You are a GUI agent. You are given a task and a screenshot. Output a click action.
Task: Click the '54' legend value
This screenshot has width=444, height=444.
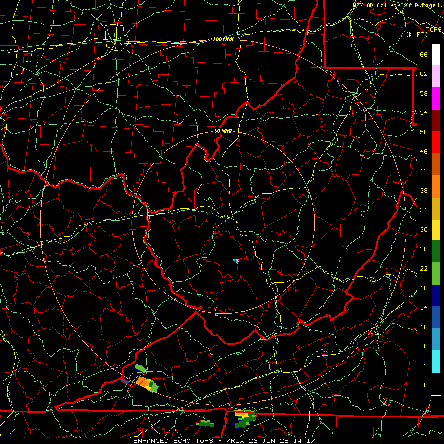424,112
